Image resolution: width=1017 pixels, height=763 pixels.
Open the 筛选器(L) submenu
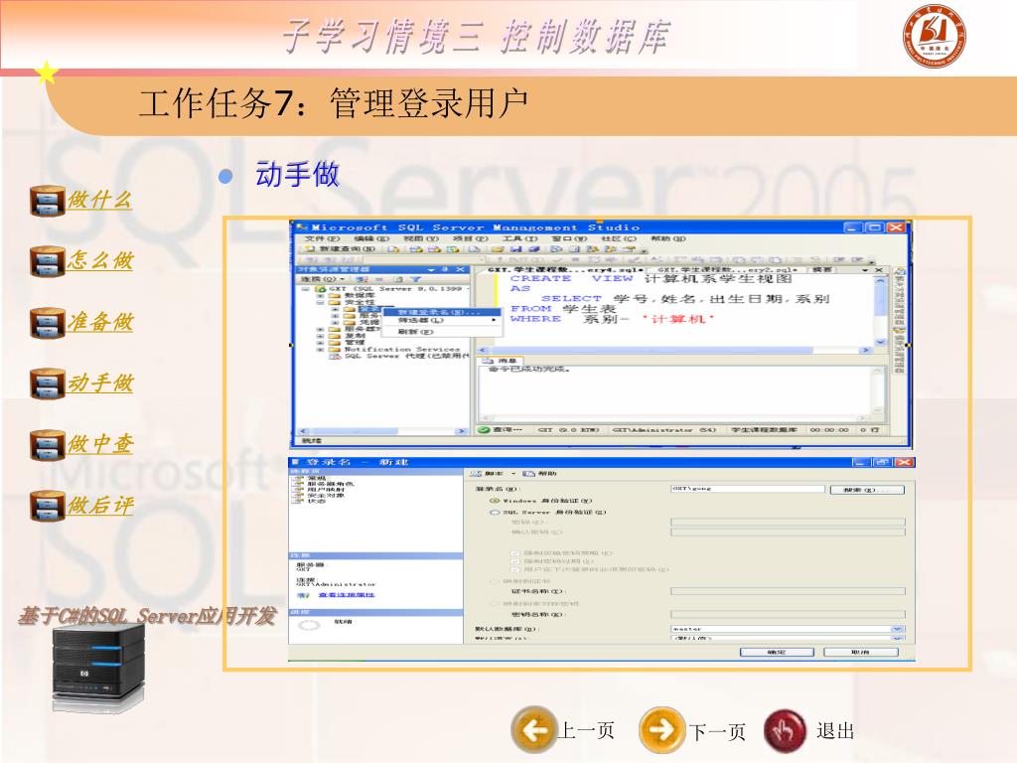point(443,321)
